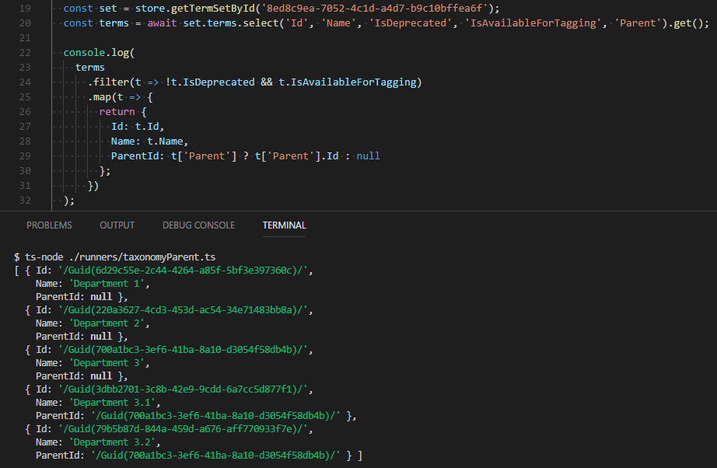Click the 'Parent' string on line 20
The image size is (717, 468).
coord(638,23)
